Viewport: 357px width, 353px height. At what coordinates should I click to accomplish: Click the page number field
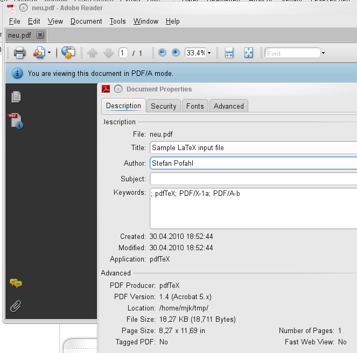[123, 53]
